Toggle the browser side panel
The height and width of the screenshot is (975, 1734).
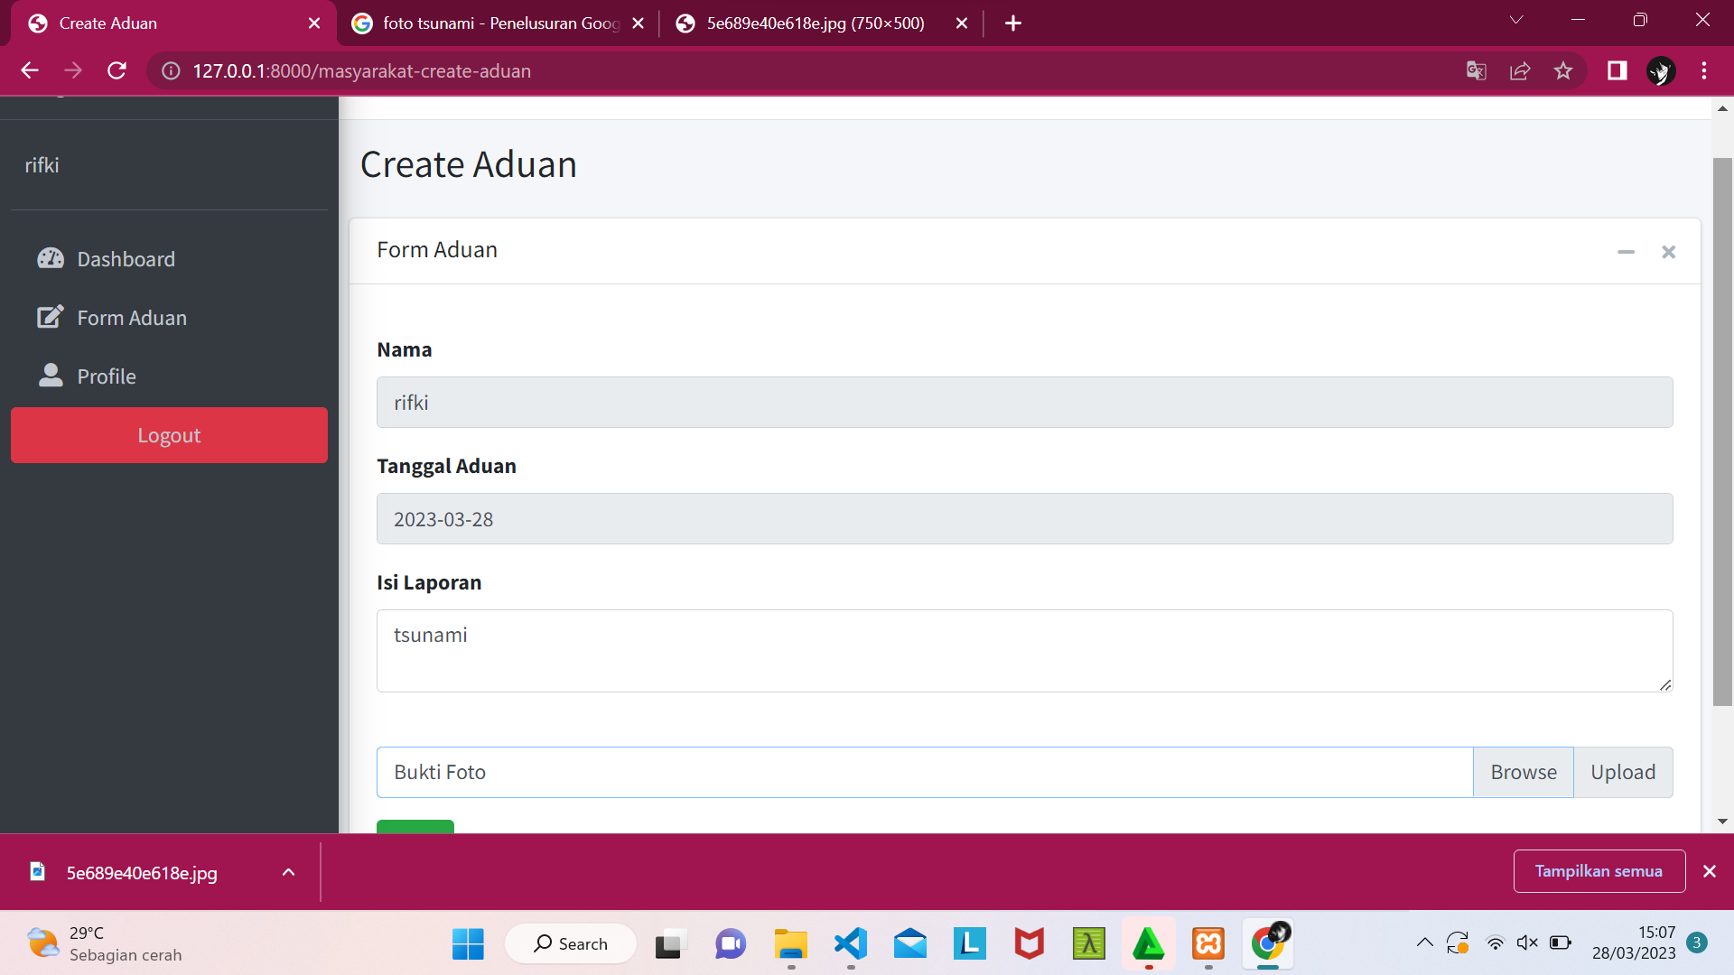coord(1617,70)
